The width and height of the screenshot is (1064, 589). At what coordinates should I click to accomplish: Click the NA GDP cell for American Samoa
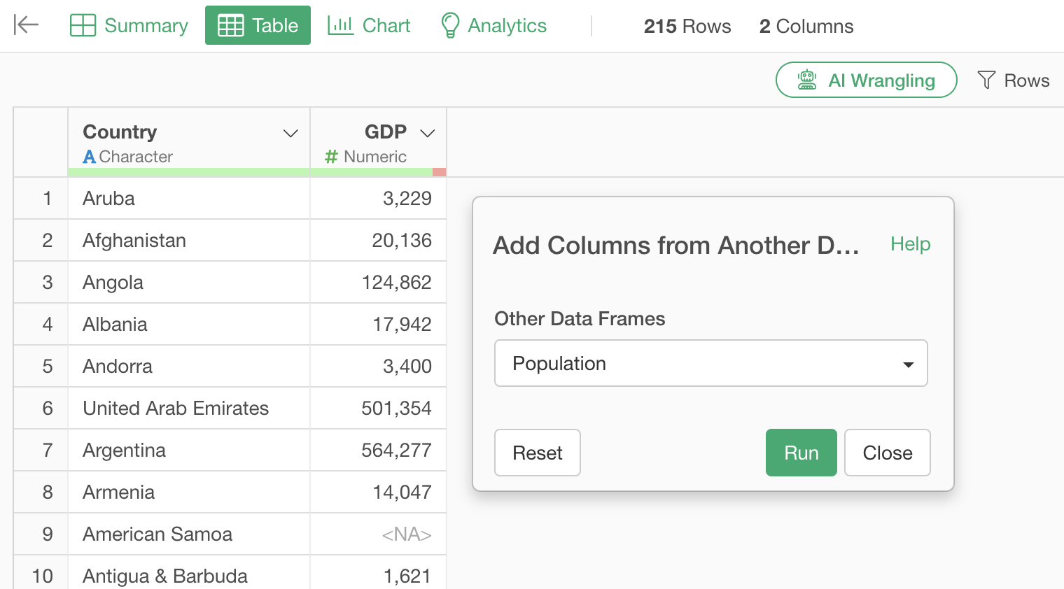click(x=406, y=534)
